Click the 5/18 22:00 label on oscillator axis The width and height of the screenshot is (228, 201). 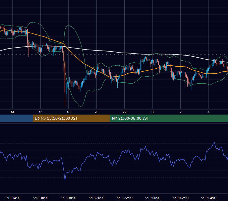pos(125,198)
